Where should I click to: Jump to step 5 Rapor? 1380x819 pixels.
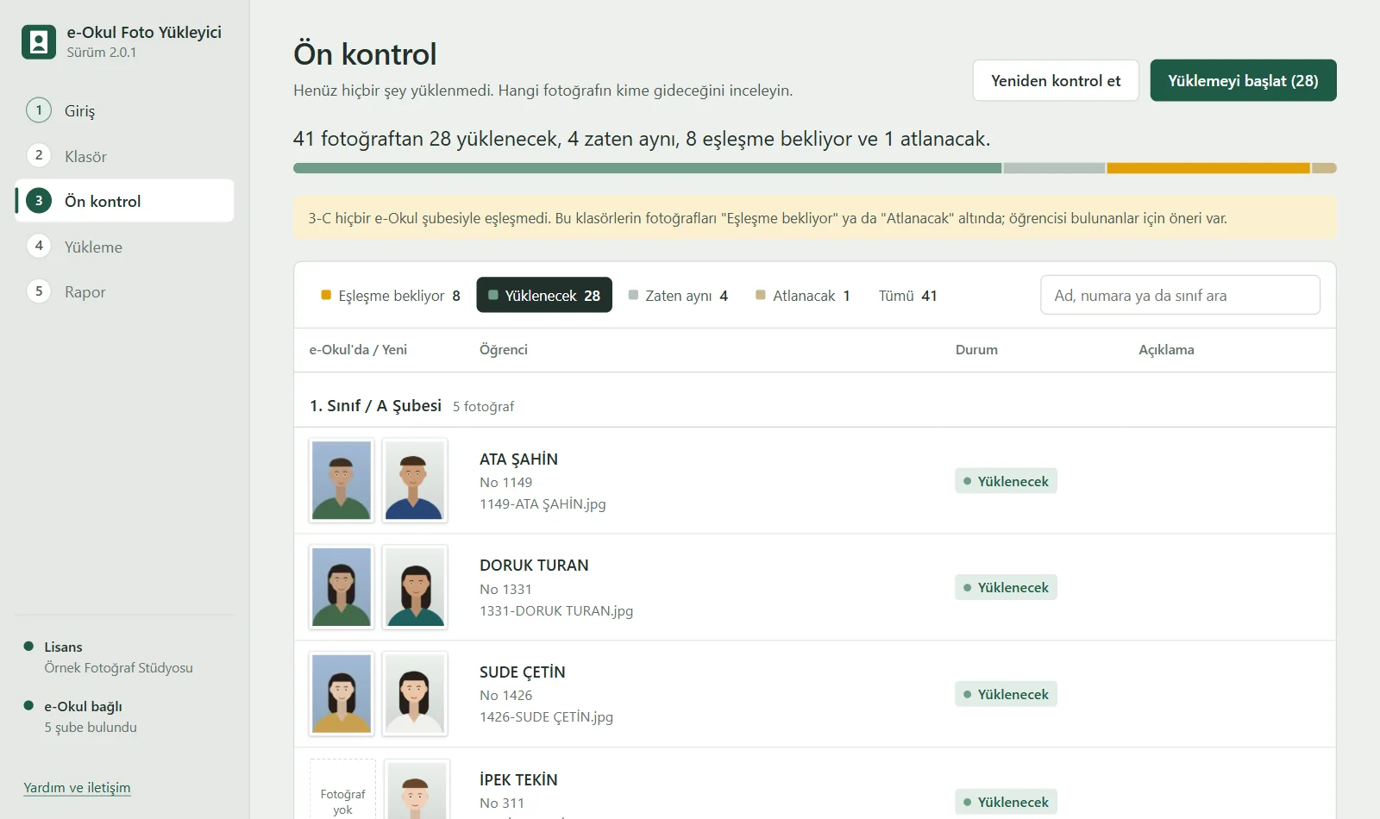(124, 291)
